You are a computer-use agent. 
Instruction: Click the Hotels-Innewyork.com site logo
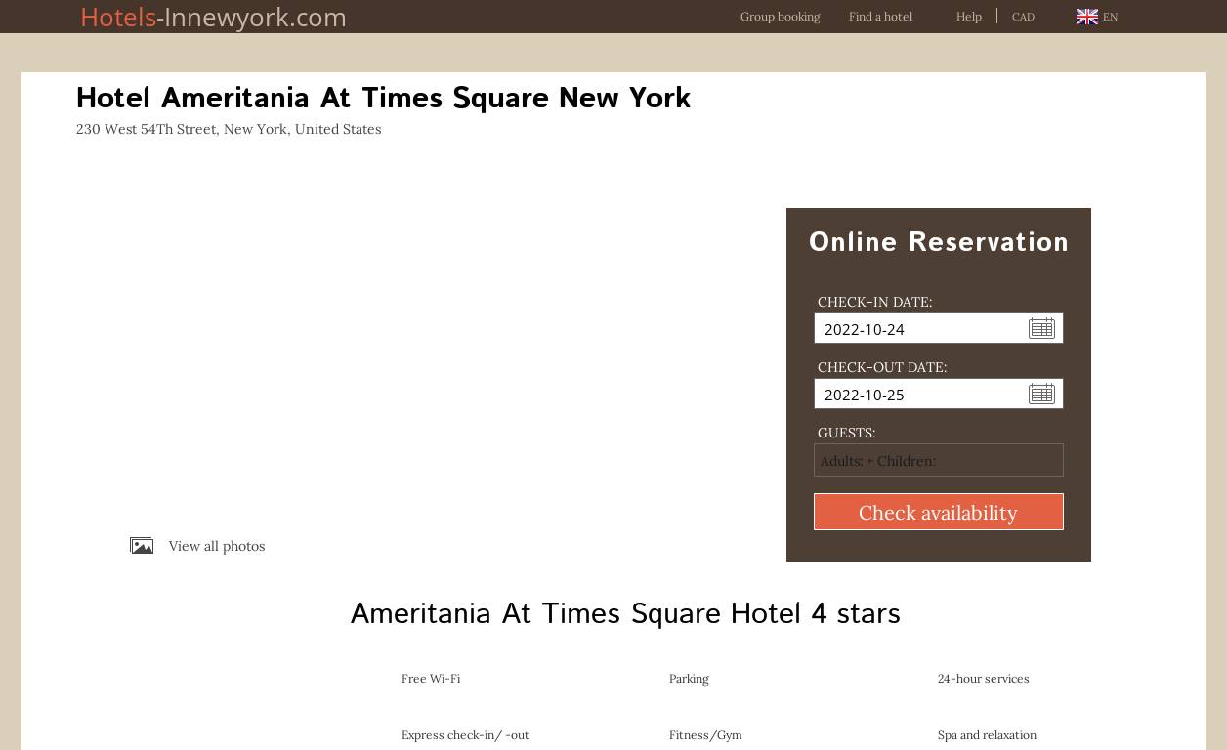[213, 17]
